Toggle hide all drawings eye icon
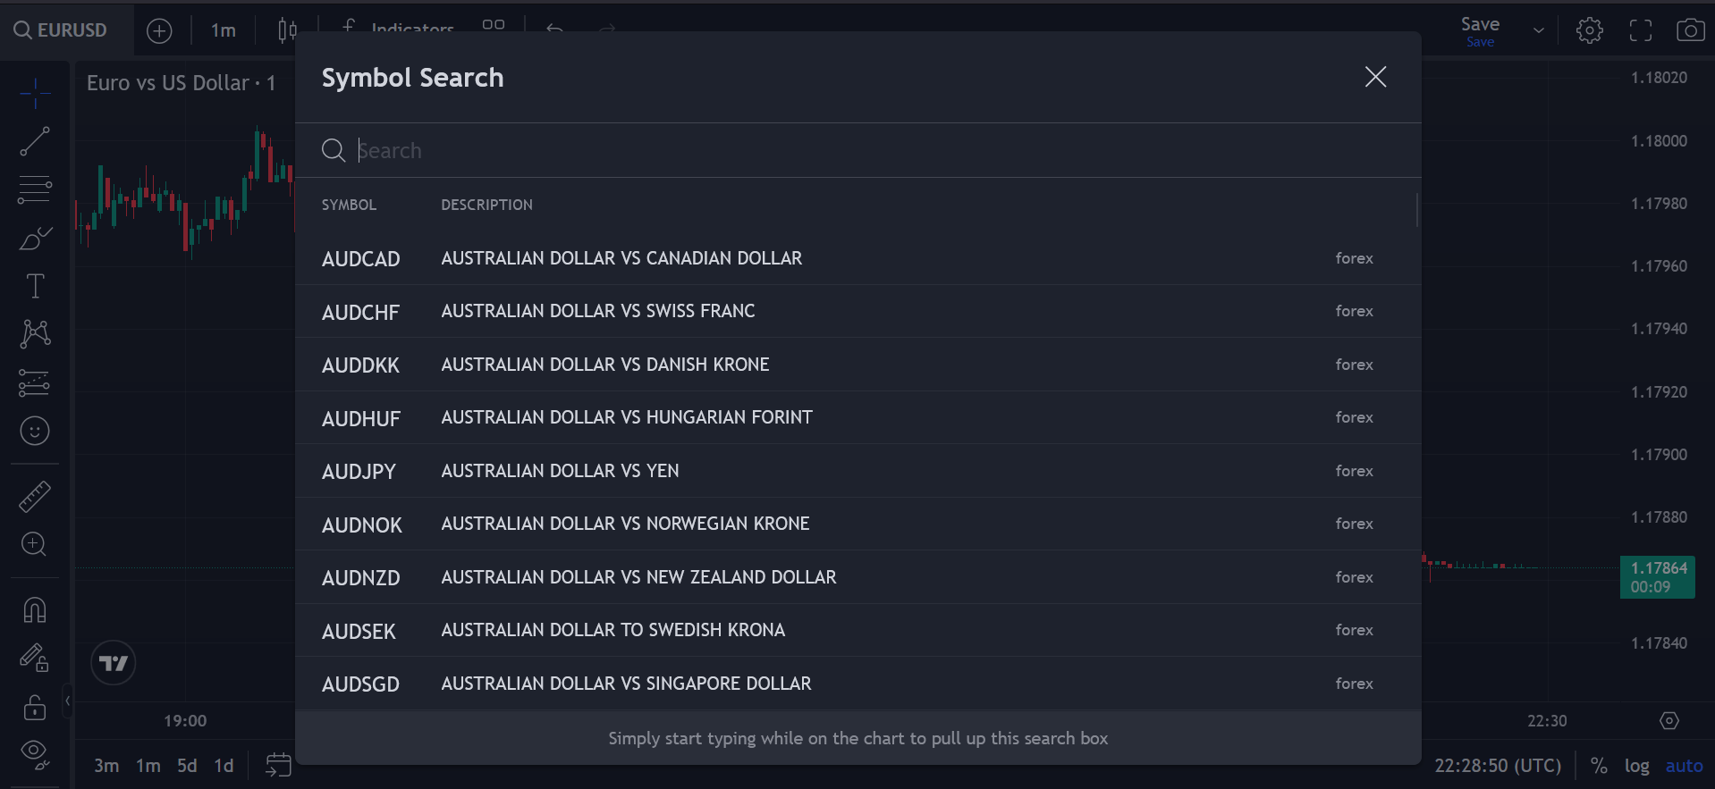The image size is (1715, 789). [x=35, y=753]
